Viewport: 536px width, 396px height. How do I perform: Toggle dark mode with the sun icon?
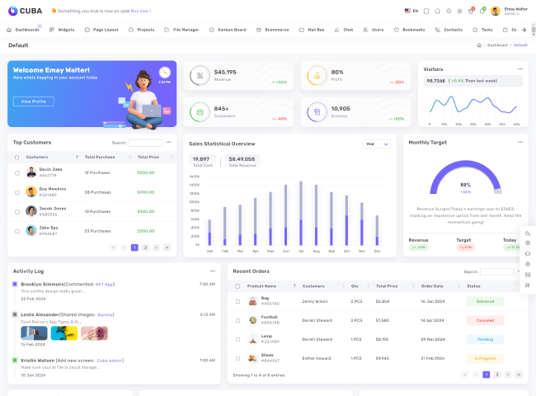(460, 11)
